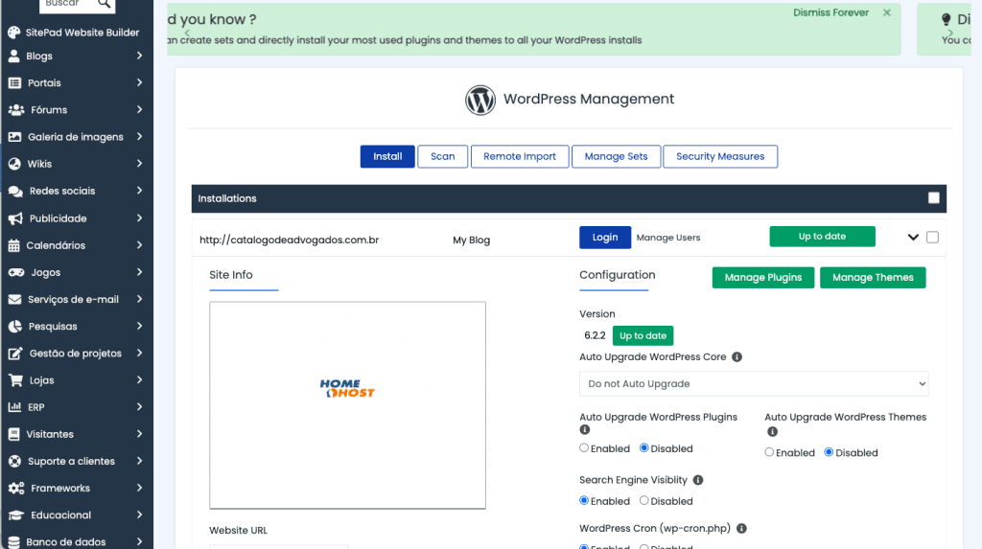Click info icon under Auto Upgrade WordPress Themes
The width and height of the screenshot is (982, 549).
point(772,431)
